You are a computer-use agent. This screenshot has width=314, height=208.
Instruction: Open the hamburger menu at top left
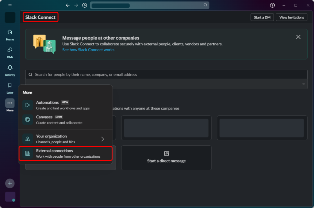10,5
